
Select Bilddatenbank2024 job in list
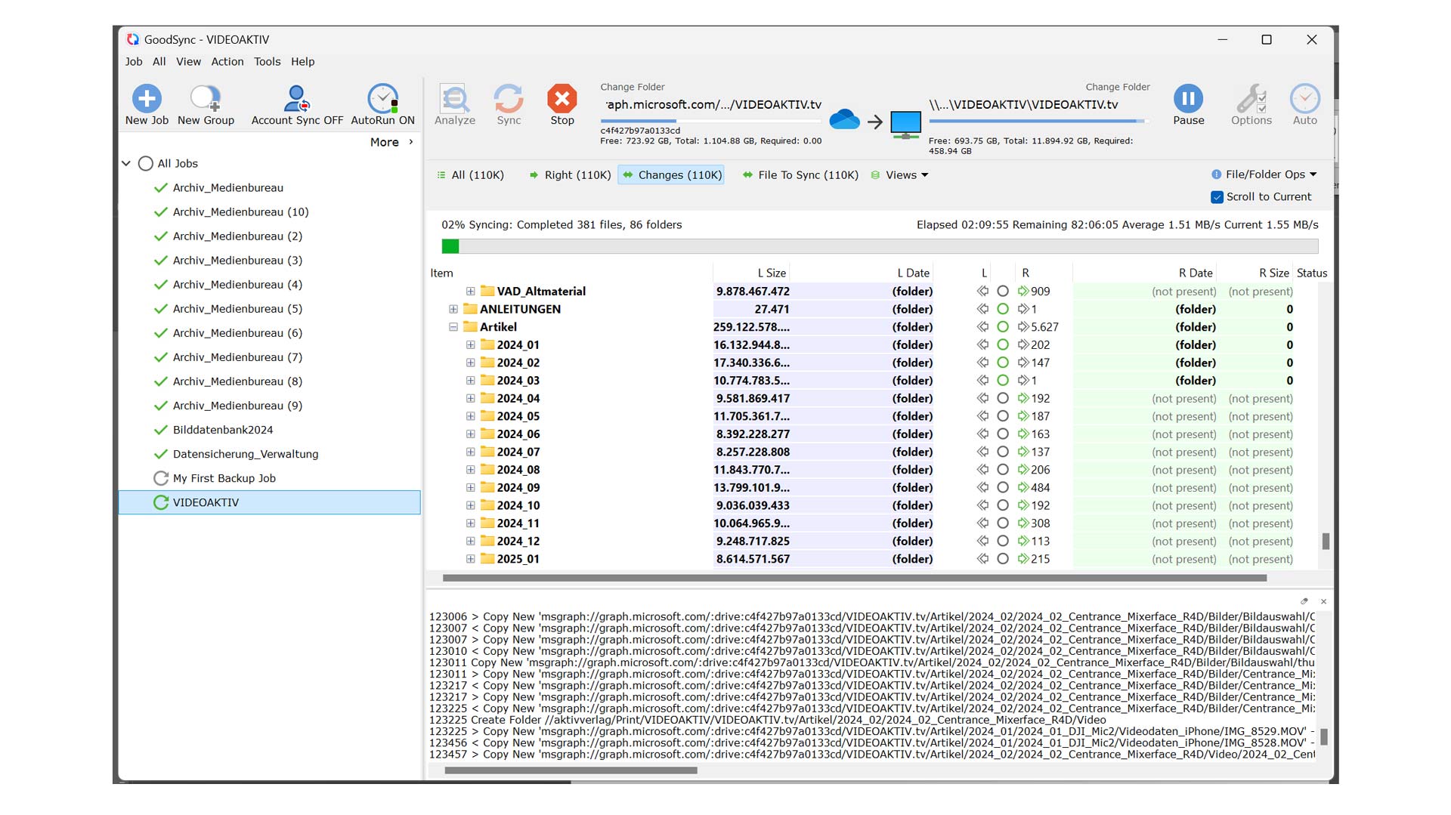(222, 430)
